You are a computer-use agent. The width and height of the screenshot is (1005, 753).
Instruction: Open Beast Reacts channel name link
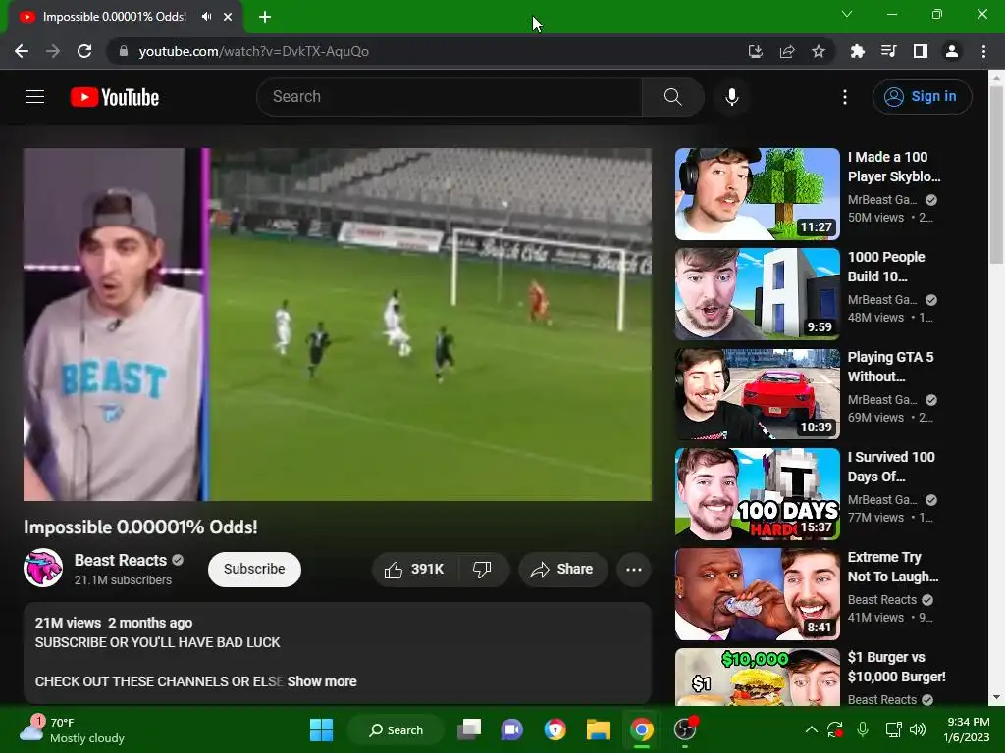(121, 560)
